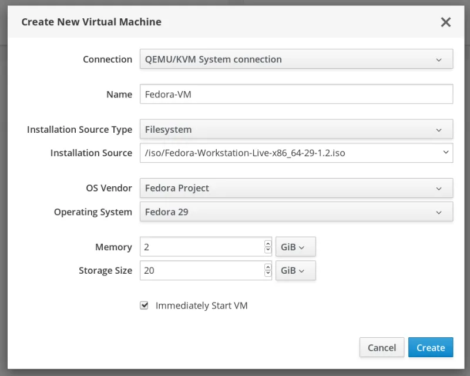Click the Create button
This screenshot has width=470, height=376.
pos(431,347)
